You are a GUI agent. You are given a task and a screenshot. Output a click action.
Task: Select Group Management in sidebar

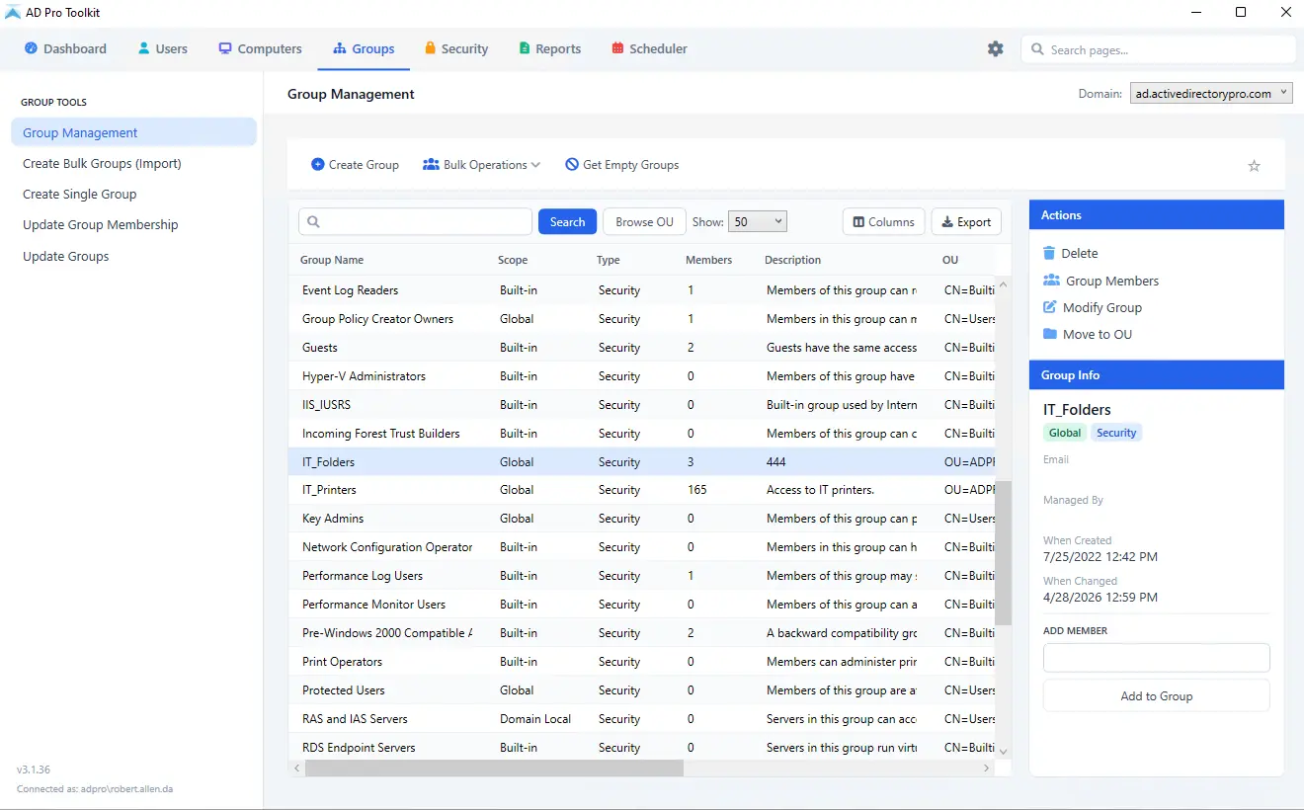click(134, 132)
